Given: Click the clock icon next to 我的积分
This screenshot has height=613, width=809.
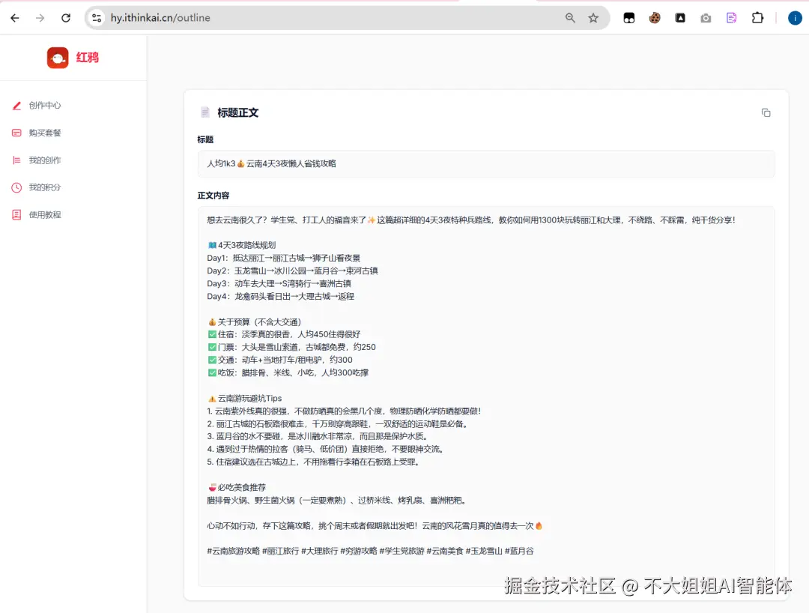Looking at the screenshot, I should coord(16,187).
